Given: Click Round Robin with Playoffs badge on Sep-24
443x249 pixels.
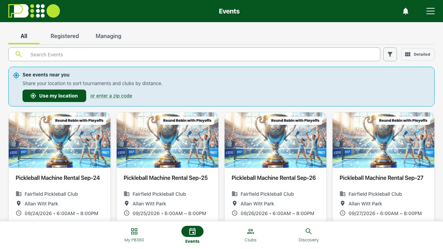Looking at the screenshot, I should (79, 120).
